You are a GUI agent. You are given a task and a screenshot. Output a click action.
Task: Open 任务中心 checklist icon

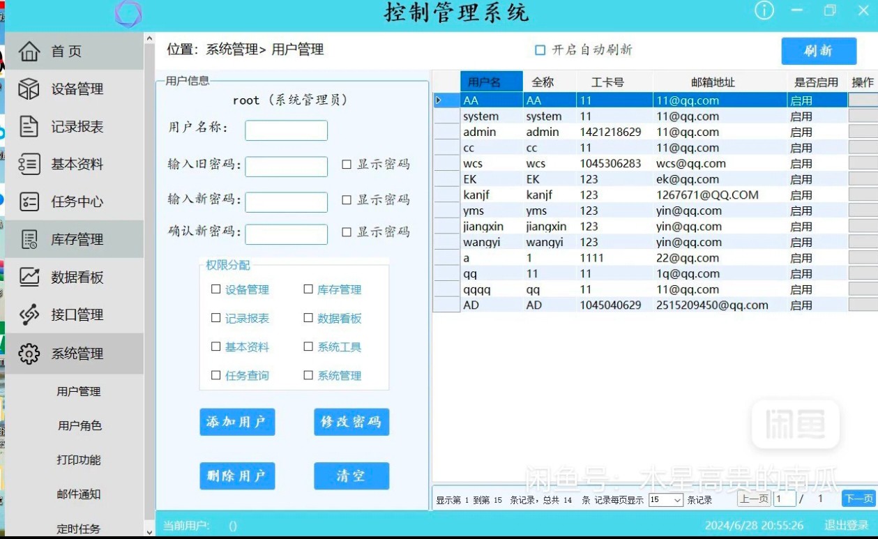coord(29,202)
